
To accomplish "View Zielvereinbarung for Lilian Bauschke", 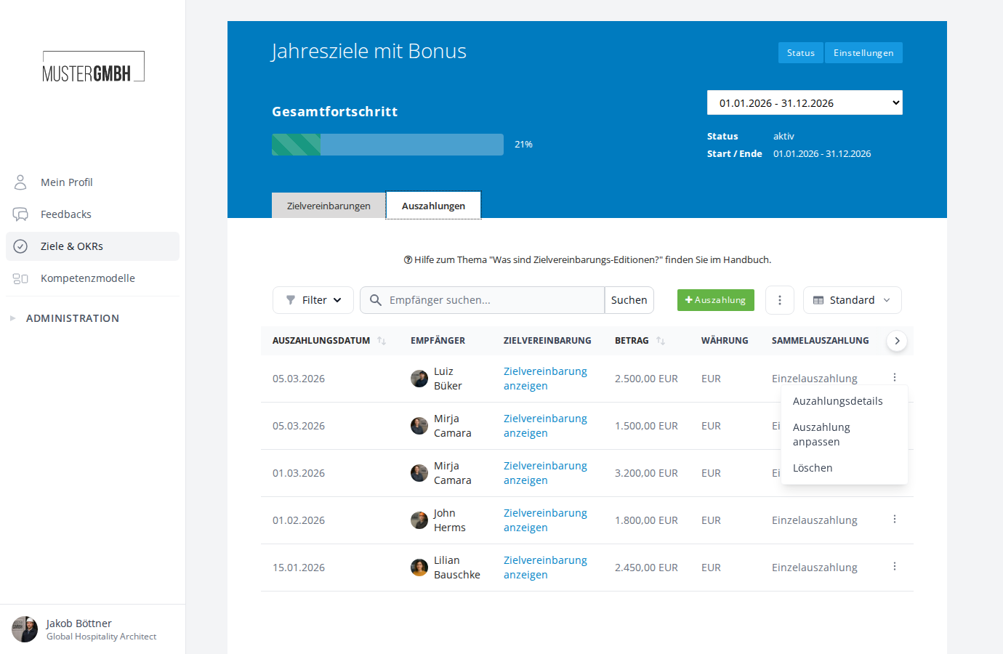I will coord(545,568).
